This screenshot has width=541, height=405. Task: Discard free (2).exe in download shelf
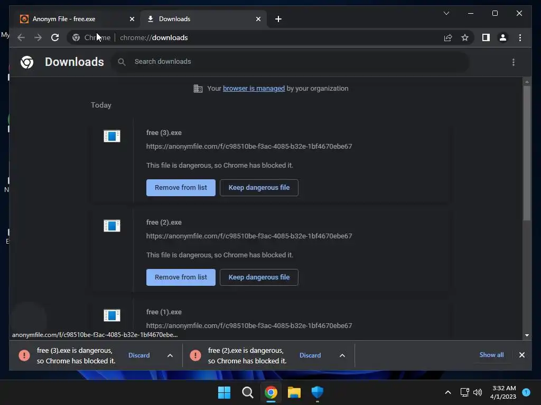click(x=310, y=355)
